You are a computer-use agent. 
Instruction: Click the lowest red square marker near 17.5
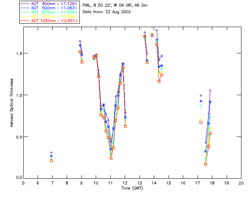point(205,164)
